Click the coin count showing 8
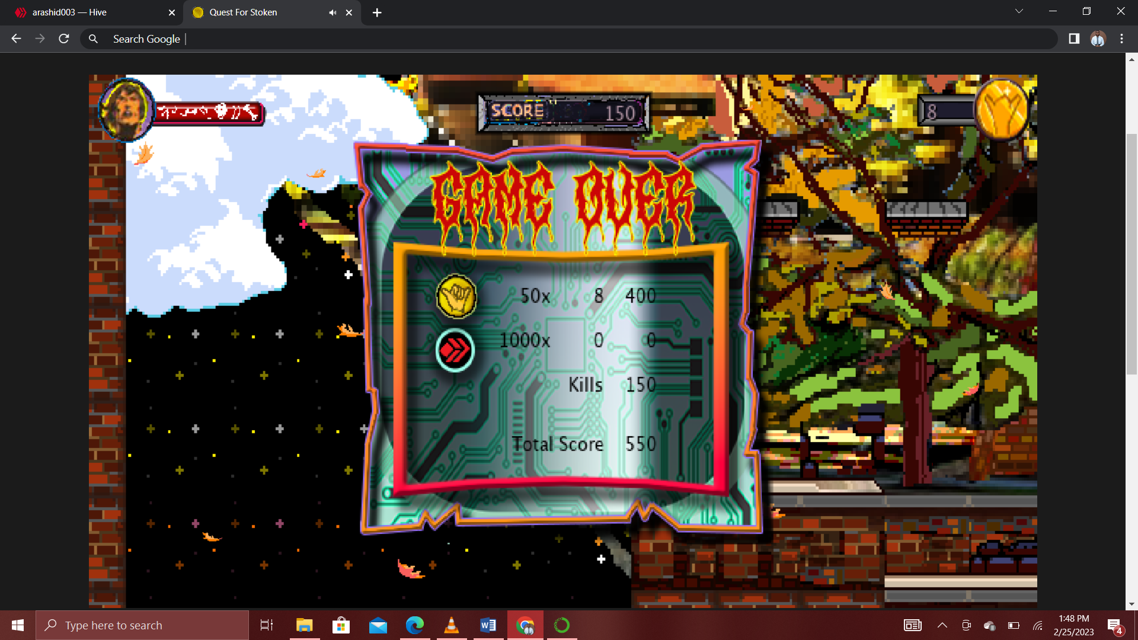 (932, 111)
